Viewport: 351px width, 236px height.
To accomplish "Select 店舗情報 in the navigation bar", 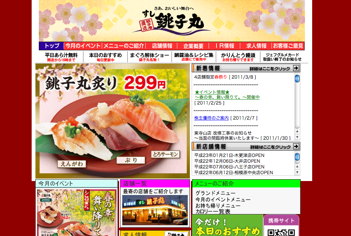I will pyautogui.click(x=162, y=46).
